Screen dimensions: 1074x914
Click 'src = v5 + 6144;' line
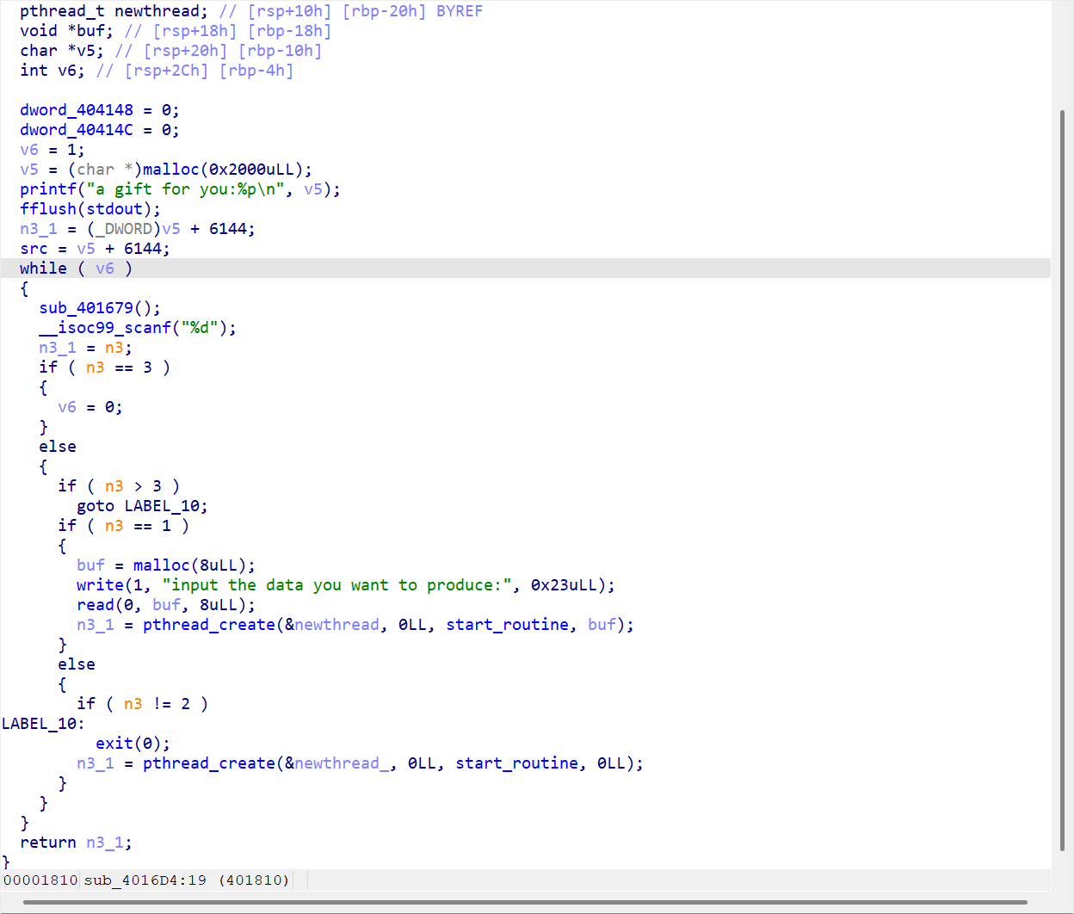click(96, 249)
